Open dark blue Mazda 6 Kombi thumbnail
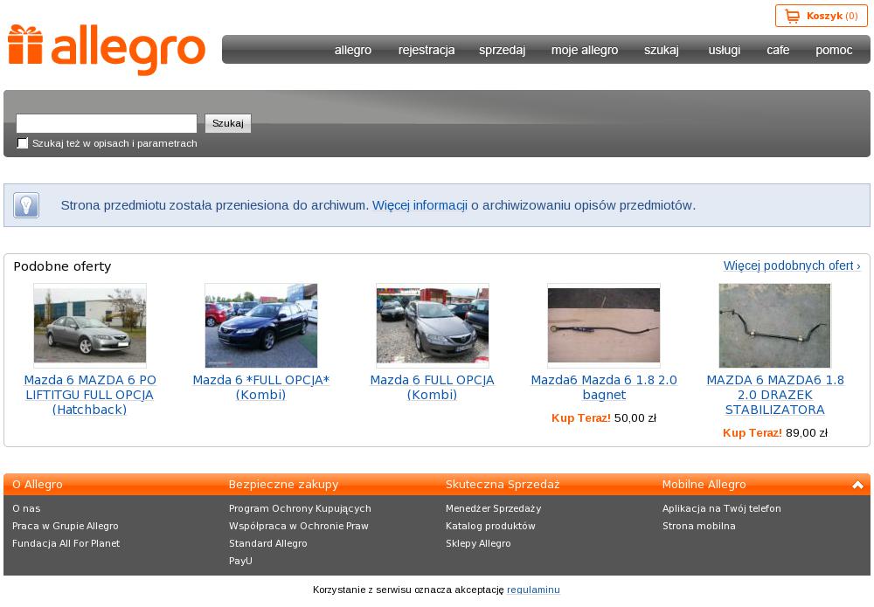The image size is (874, 607). (x=261, y=326)
